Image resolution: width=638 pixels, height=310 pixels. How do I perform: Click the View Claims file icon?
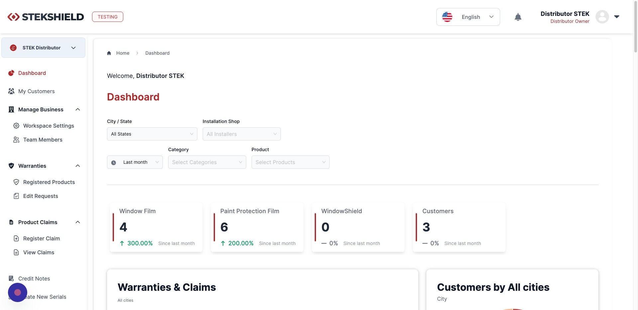pos(16,252)
